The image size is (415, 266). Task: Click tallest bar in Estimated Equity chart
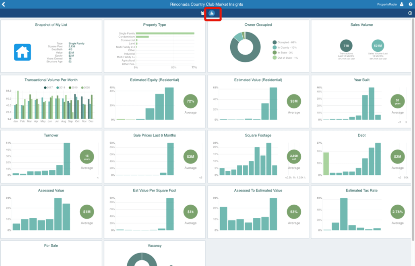pos(169,104)
